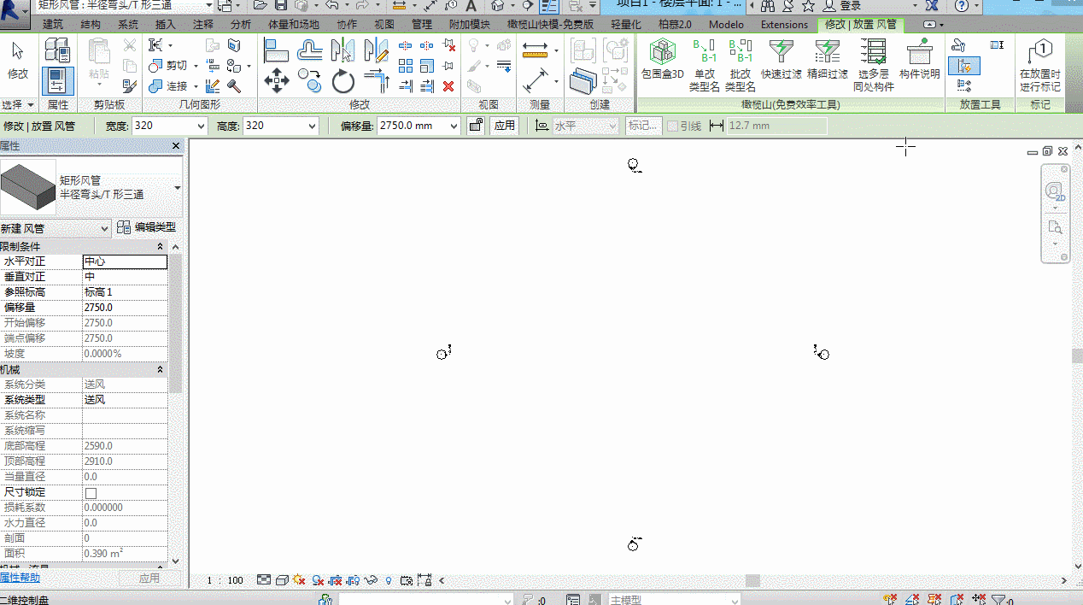Click the aligned dimension measure icon
This screenshot has height=605, width=1083.
(x=536, y=81)
